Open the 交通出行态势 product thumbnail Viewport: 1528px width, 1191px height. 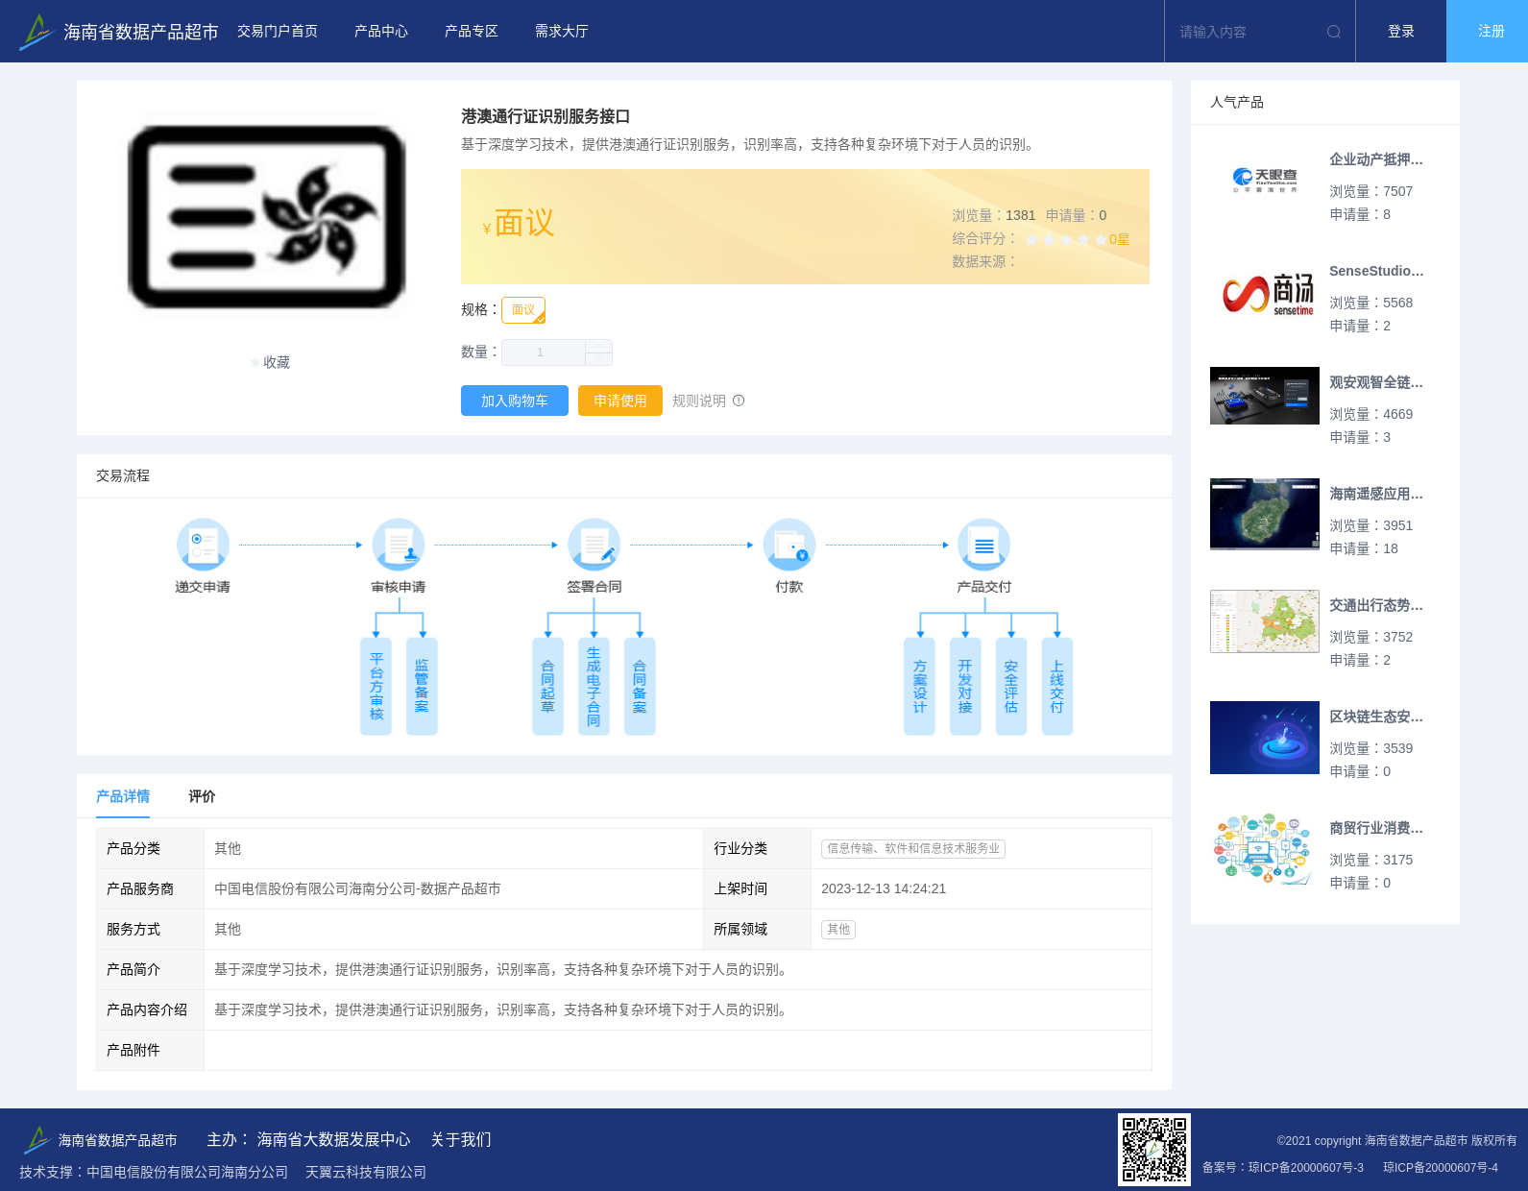[x=1265, y=621]
